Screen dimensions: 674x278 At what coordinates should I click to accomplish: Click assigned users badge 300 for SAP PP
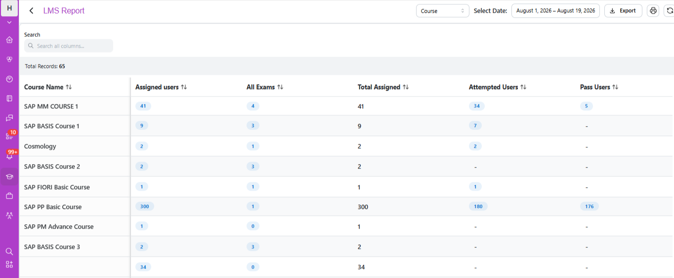tap(145, 207)
